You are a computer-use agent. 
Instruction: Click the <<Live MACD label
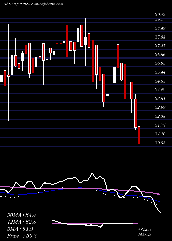click(x=145, y=232)
